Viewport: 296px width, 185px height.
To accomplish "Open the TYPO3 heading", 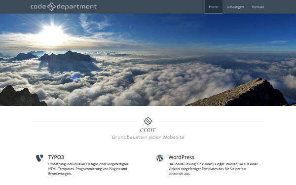I will pos(56,157).
